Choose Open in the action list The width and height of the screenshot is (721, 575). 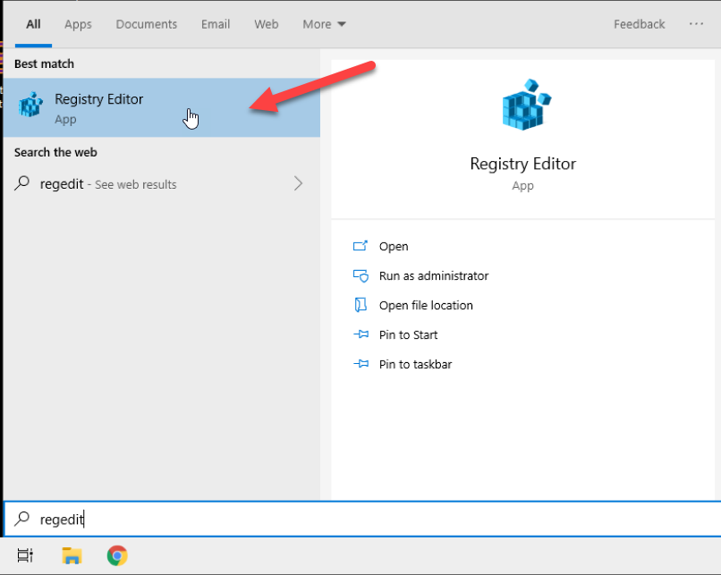coord(393,246)
